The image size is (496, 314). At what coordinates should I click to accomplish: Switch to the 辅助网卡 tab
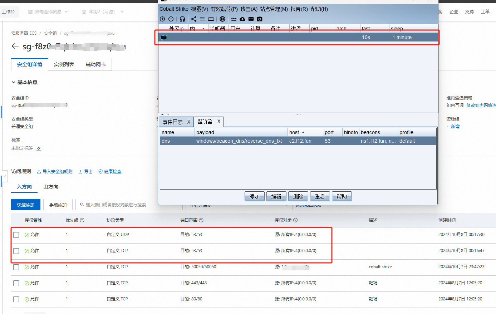click(96, 64)
